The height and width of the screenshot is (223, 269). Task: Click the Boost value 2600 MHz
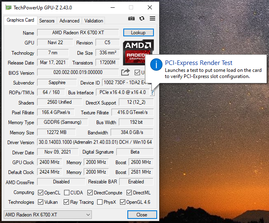(141, 162)
